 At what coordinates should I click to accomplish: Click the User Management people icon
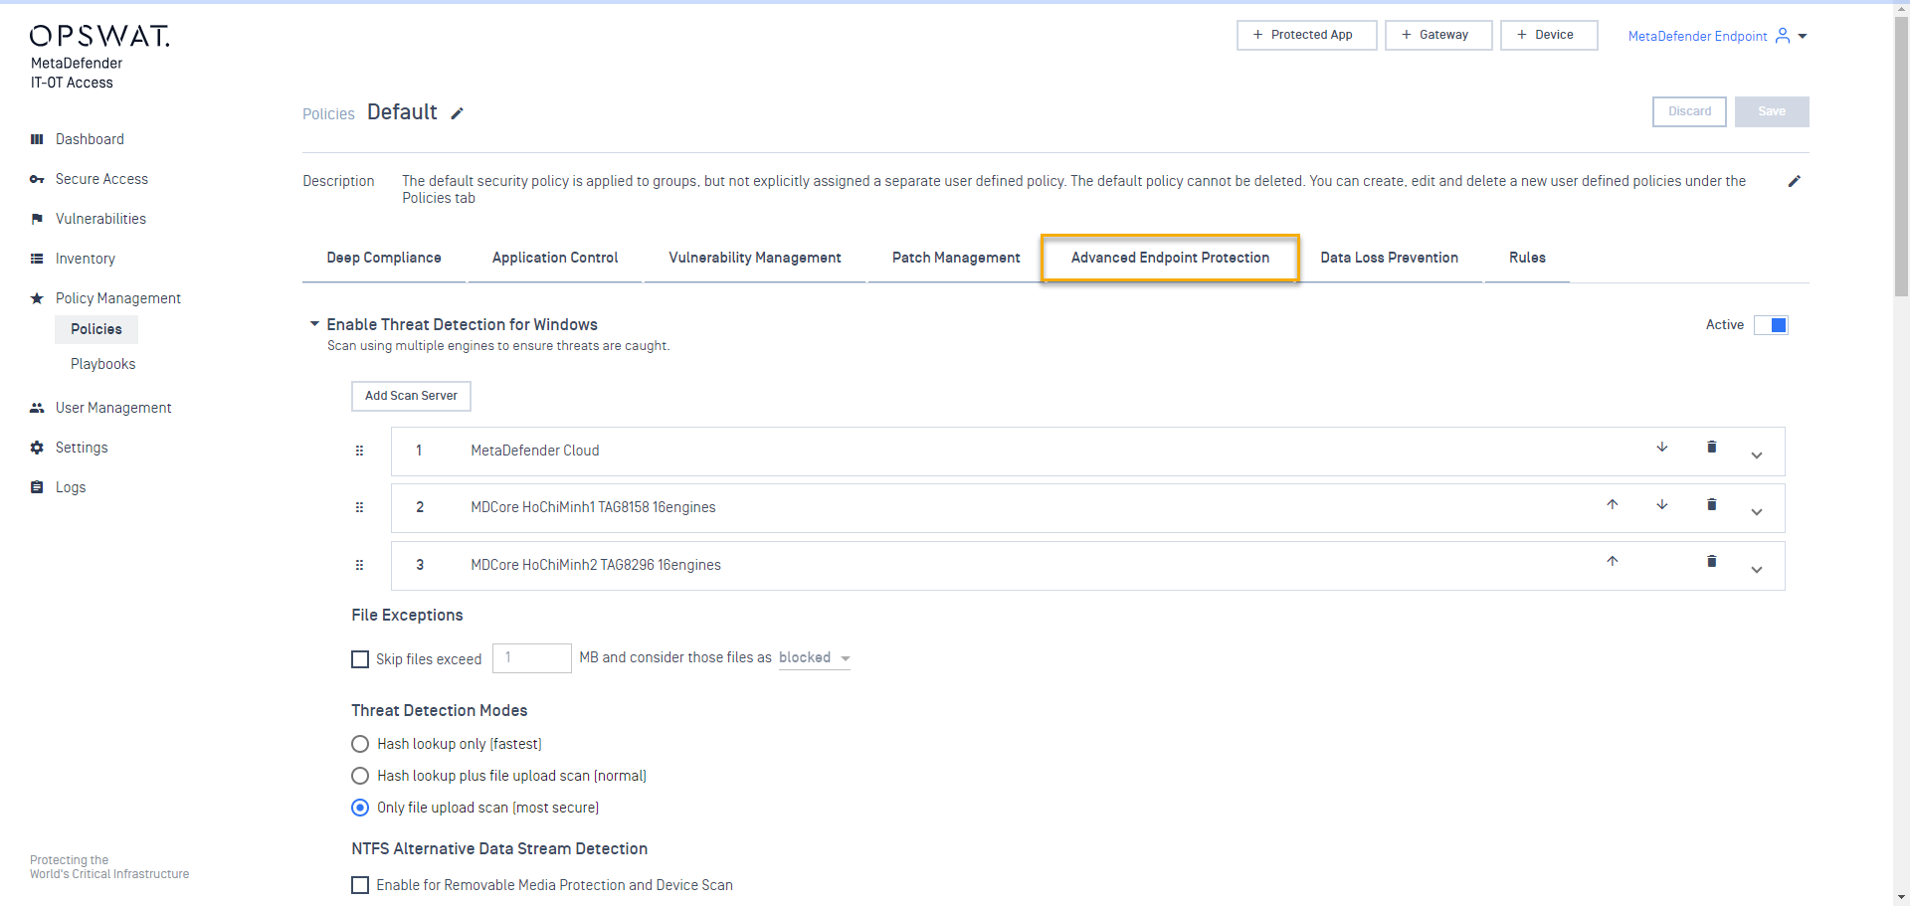coord(37,408)
